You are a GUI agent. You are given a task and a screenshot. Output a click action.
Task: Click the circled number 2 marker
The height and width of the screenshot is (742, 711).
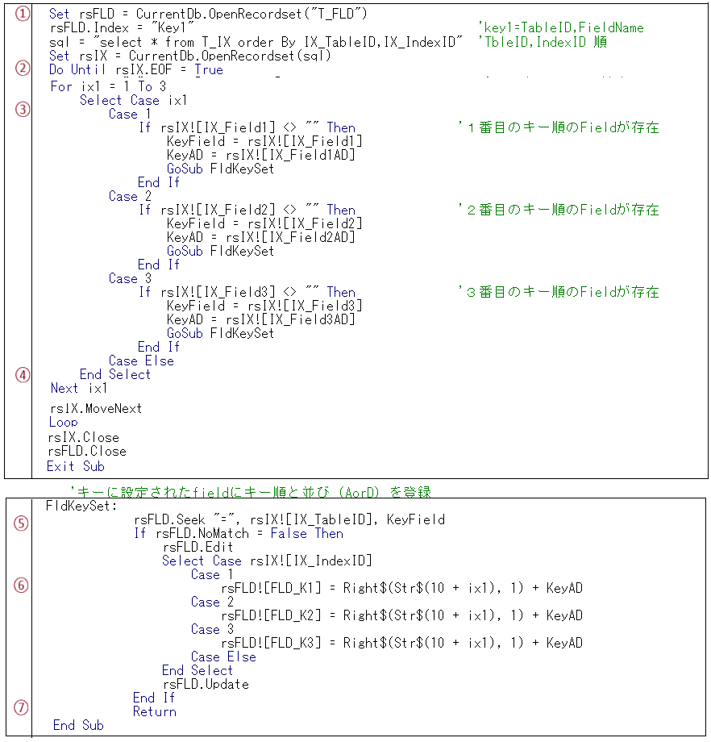(x=22, y=68)
